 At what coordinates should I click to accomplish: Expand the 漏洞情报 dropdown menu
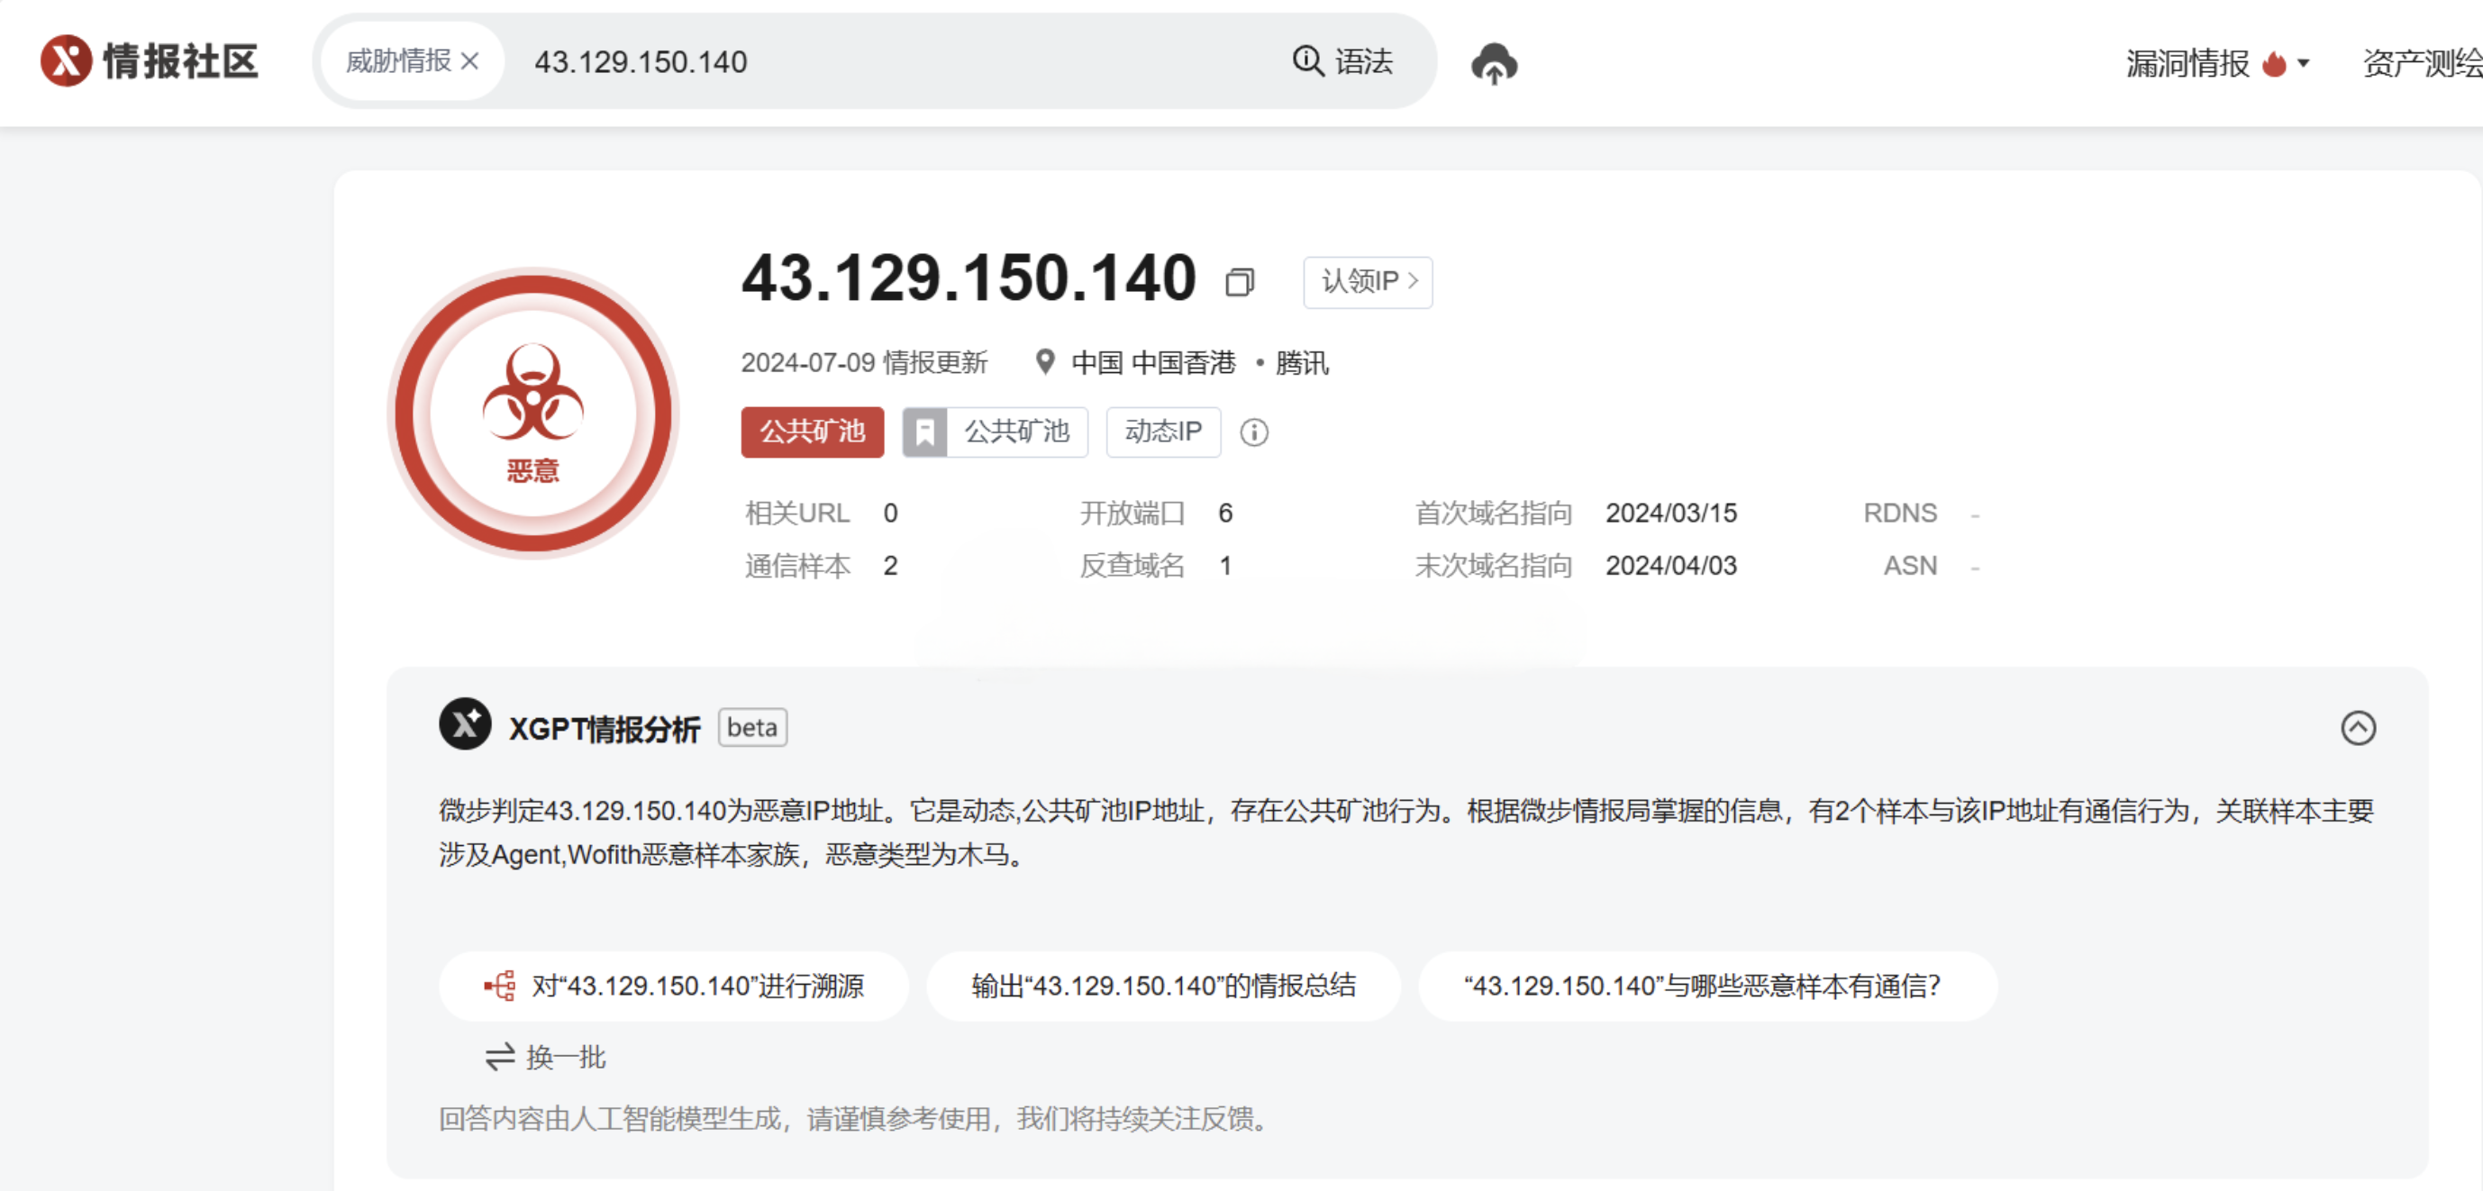click(2217, 64)
